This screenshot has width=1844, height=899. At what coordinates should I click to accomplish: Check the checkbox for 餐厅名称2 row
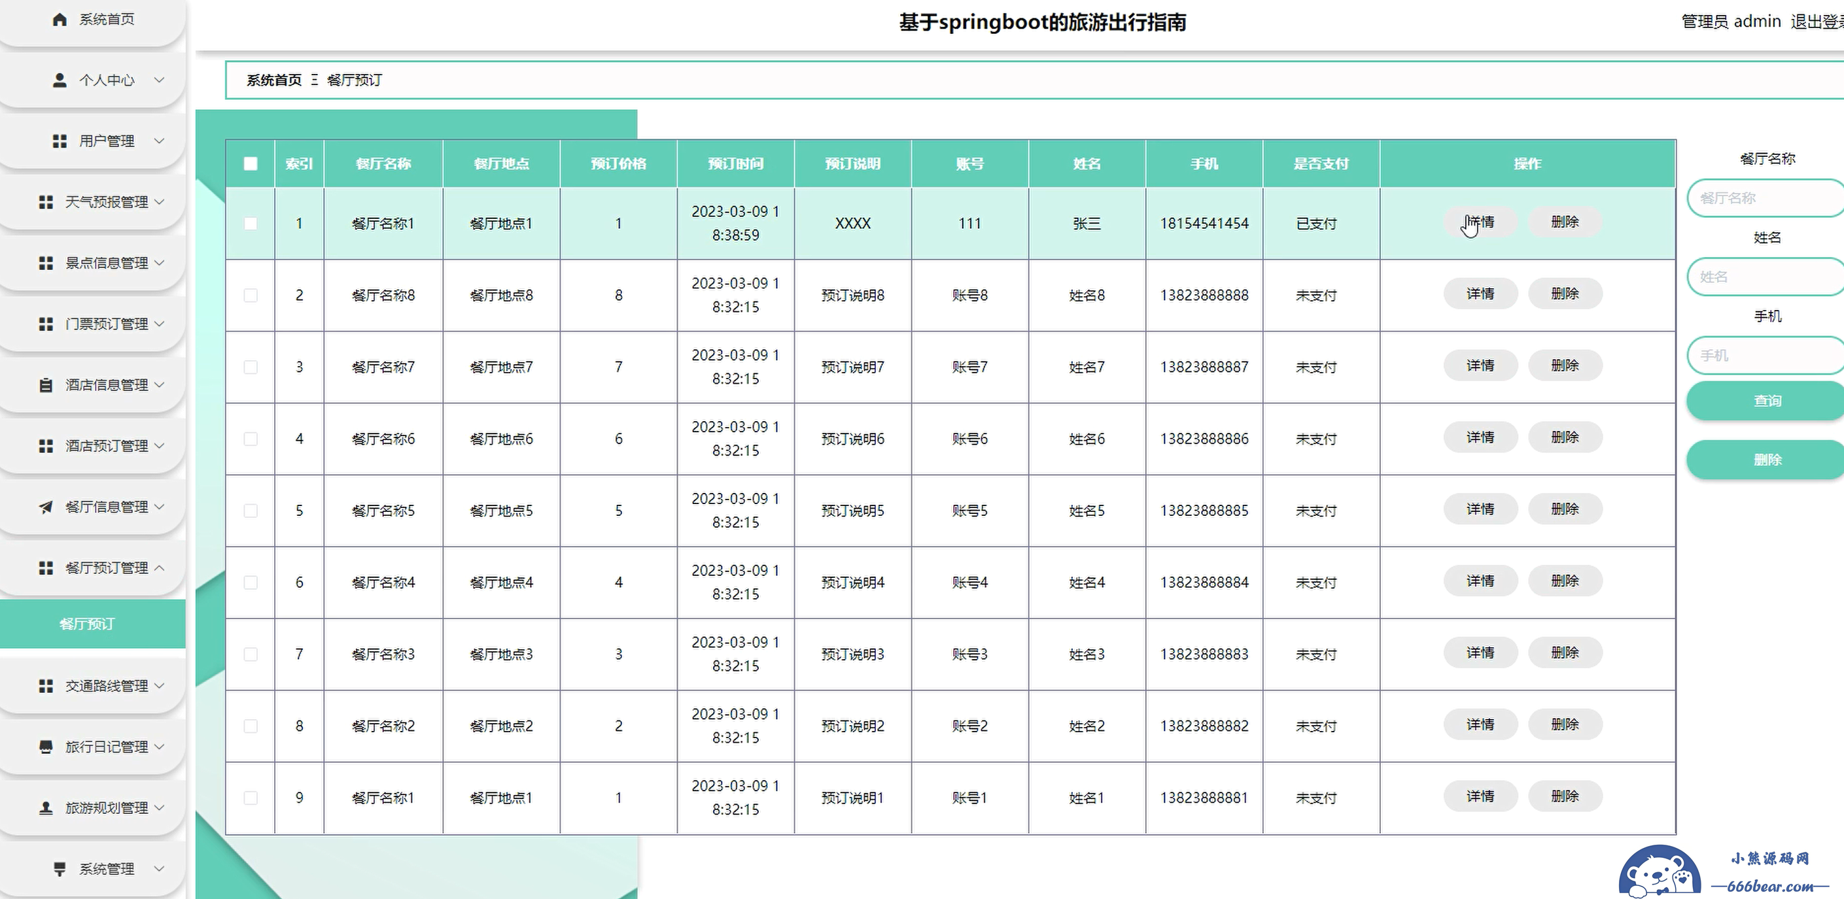tap(251, 726)
